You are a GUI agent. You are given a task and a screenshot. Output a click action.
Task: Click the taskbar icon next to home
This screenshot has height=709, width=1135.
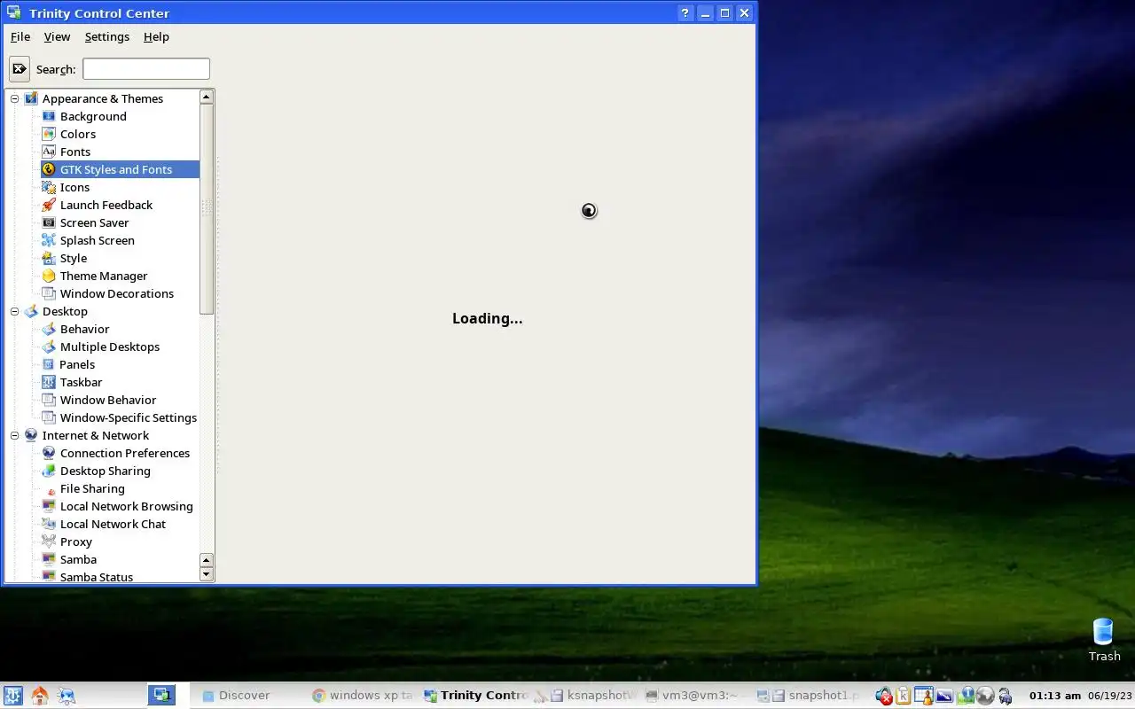click(67, 696)
